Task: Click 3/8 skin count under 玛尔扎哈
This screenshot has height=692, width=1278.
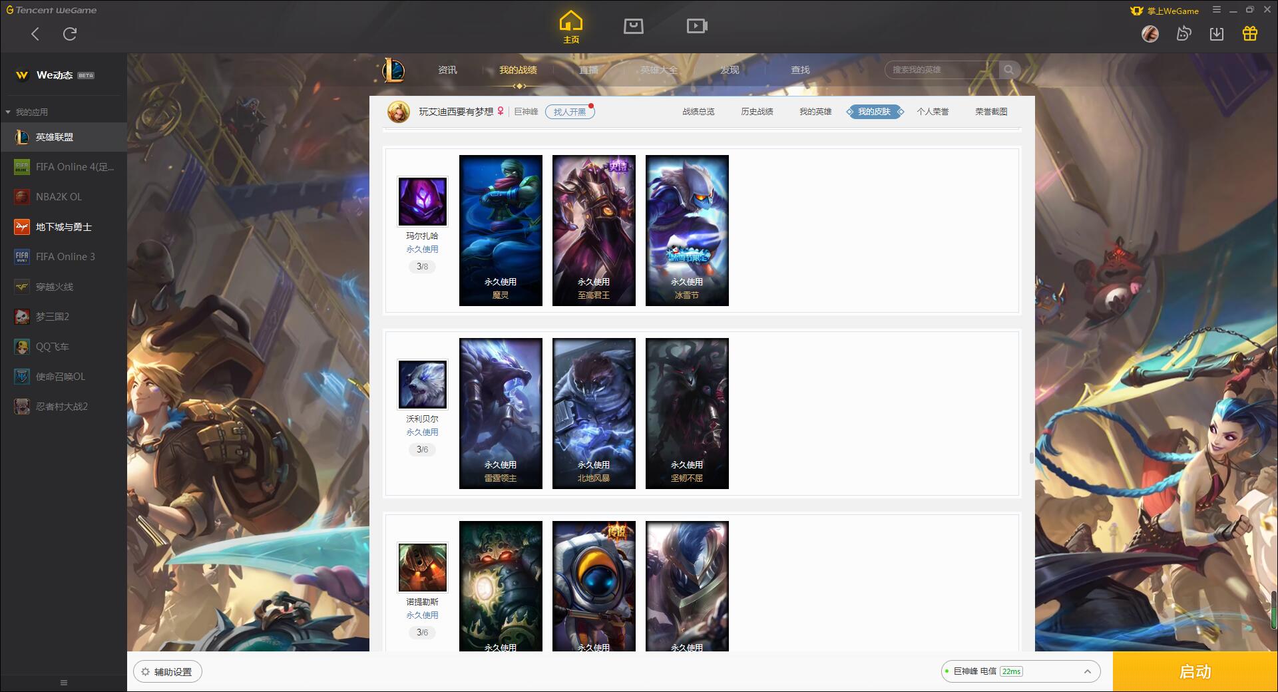Action: tap(423, 266)
